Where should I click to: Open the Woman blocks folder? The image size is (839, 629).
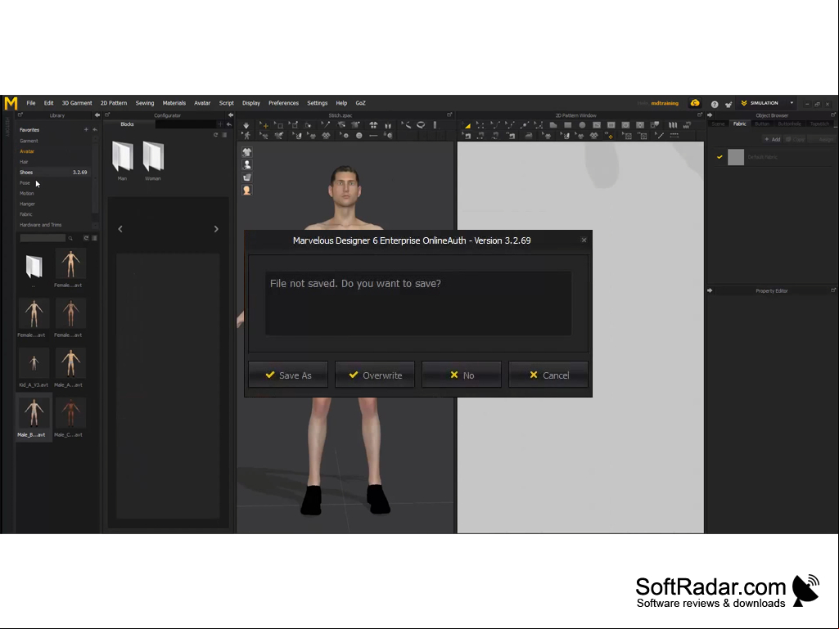[x=153, y=161]
